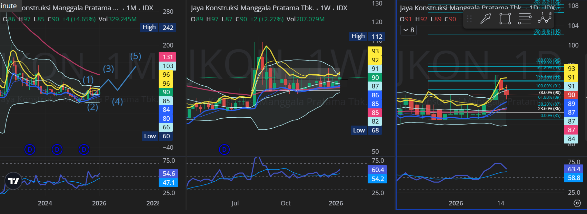Click green 90 price label on monthly scale
The height and width of the screenshot is (214, 587).
click(166, 92)
